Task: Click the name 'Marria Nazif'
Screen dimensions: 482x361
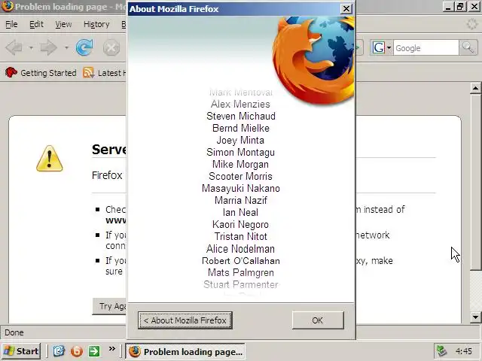Action: pyautogui.click(x=241, y=201)
